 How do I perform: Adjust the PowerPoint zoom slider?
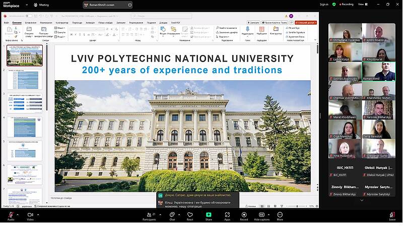coord(297,206)
